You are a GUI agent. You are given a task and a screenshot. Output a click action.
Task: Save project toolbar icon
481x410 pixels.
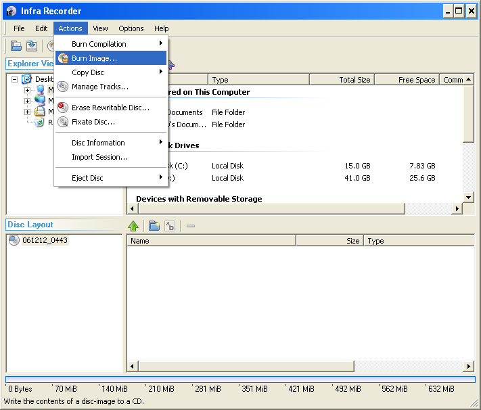coord(32,46)
